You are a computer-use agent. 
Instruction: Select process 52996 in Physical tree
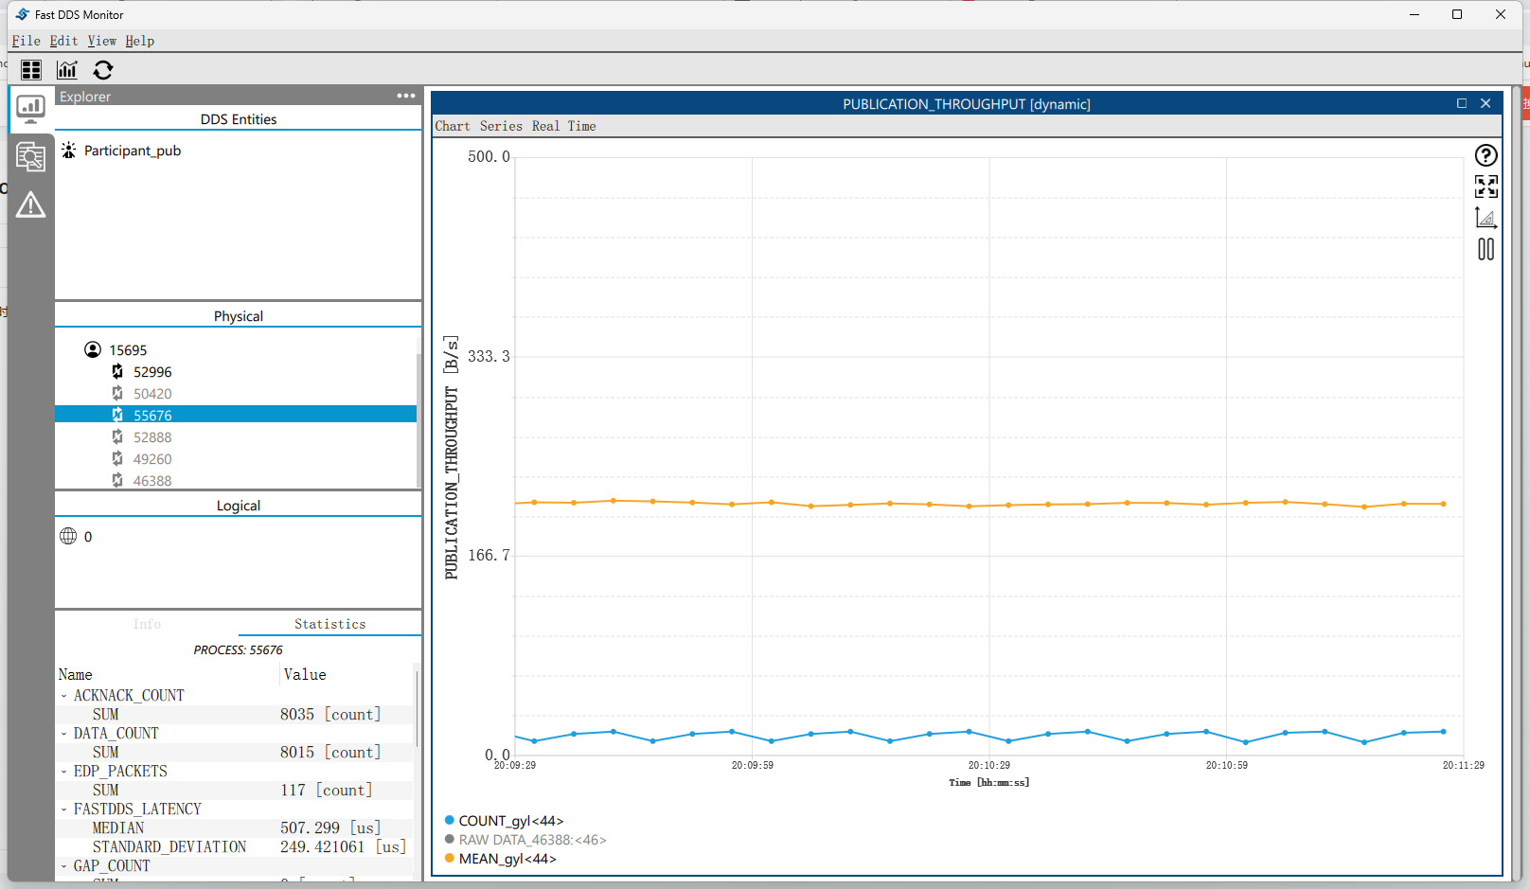pyautogui.click(x=151, y=372)
